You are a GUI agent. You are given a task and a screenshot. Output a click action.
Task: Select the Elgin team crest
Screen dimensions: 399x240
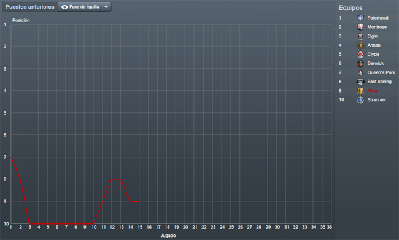(x=360, y=36)
